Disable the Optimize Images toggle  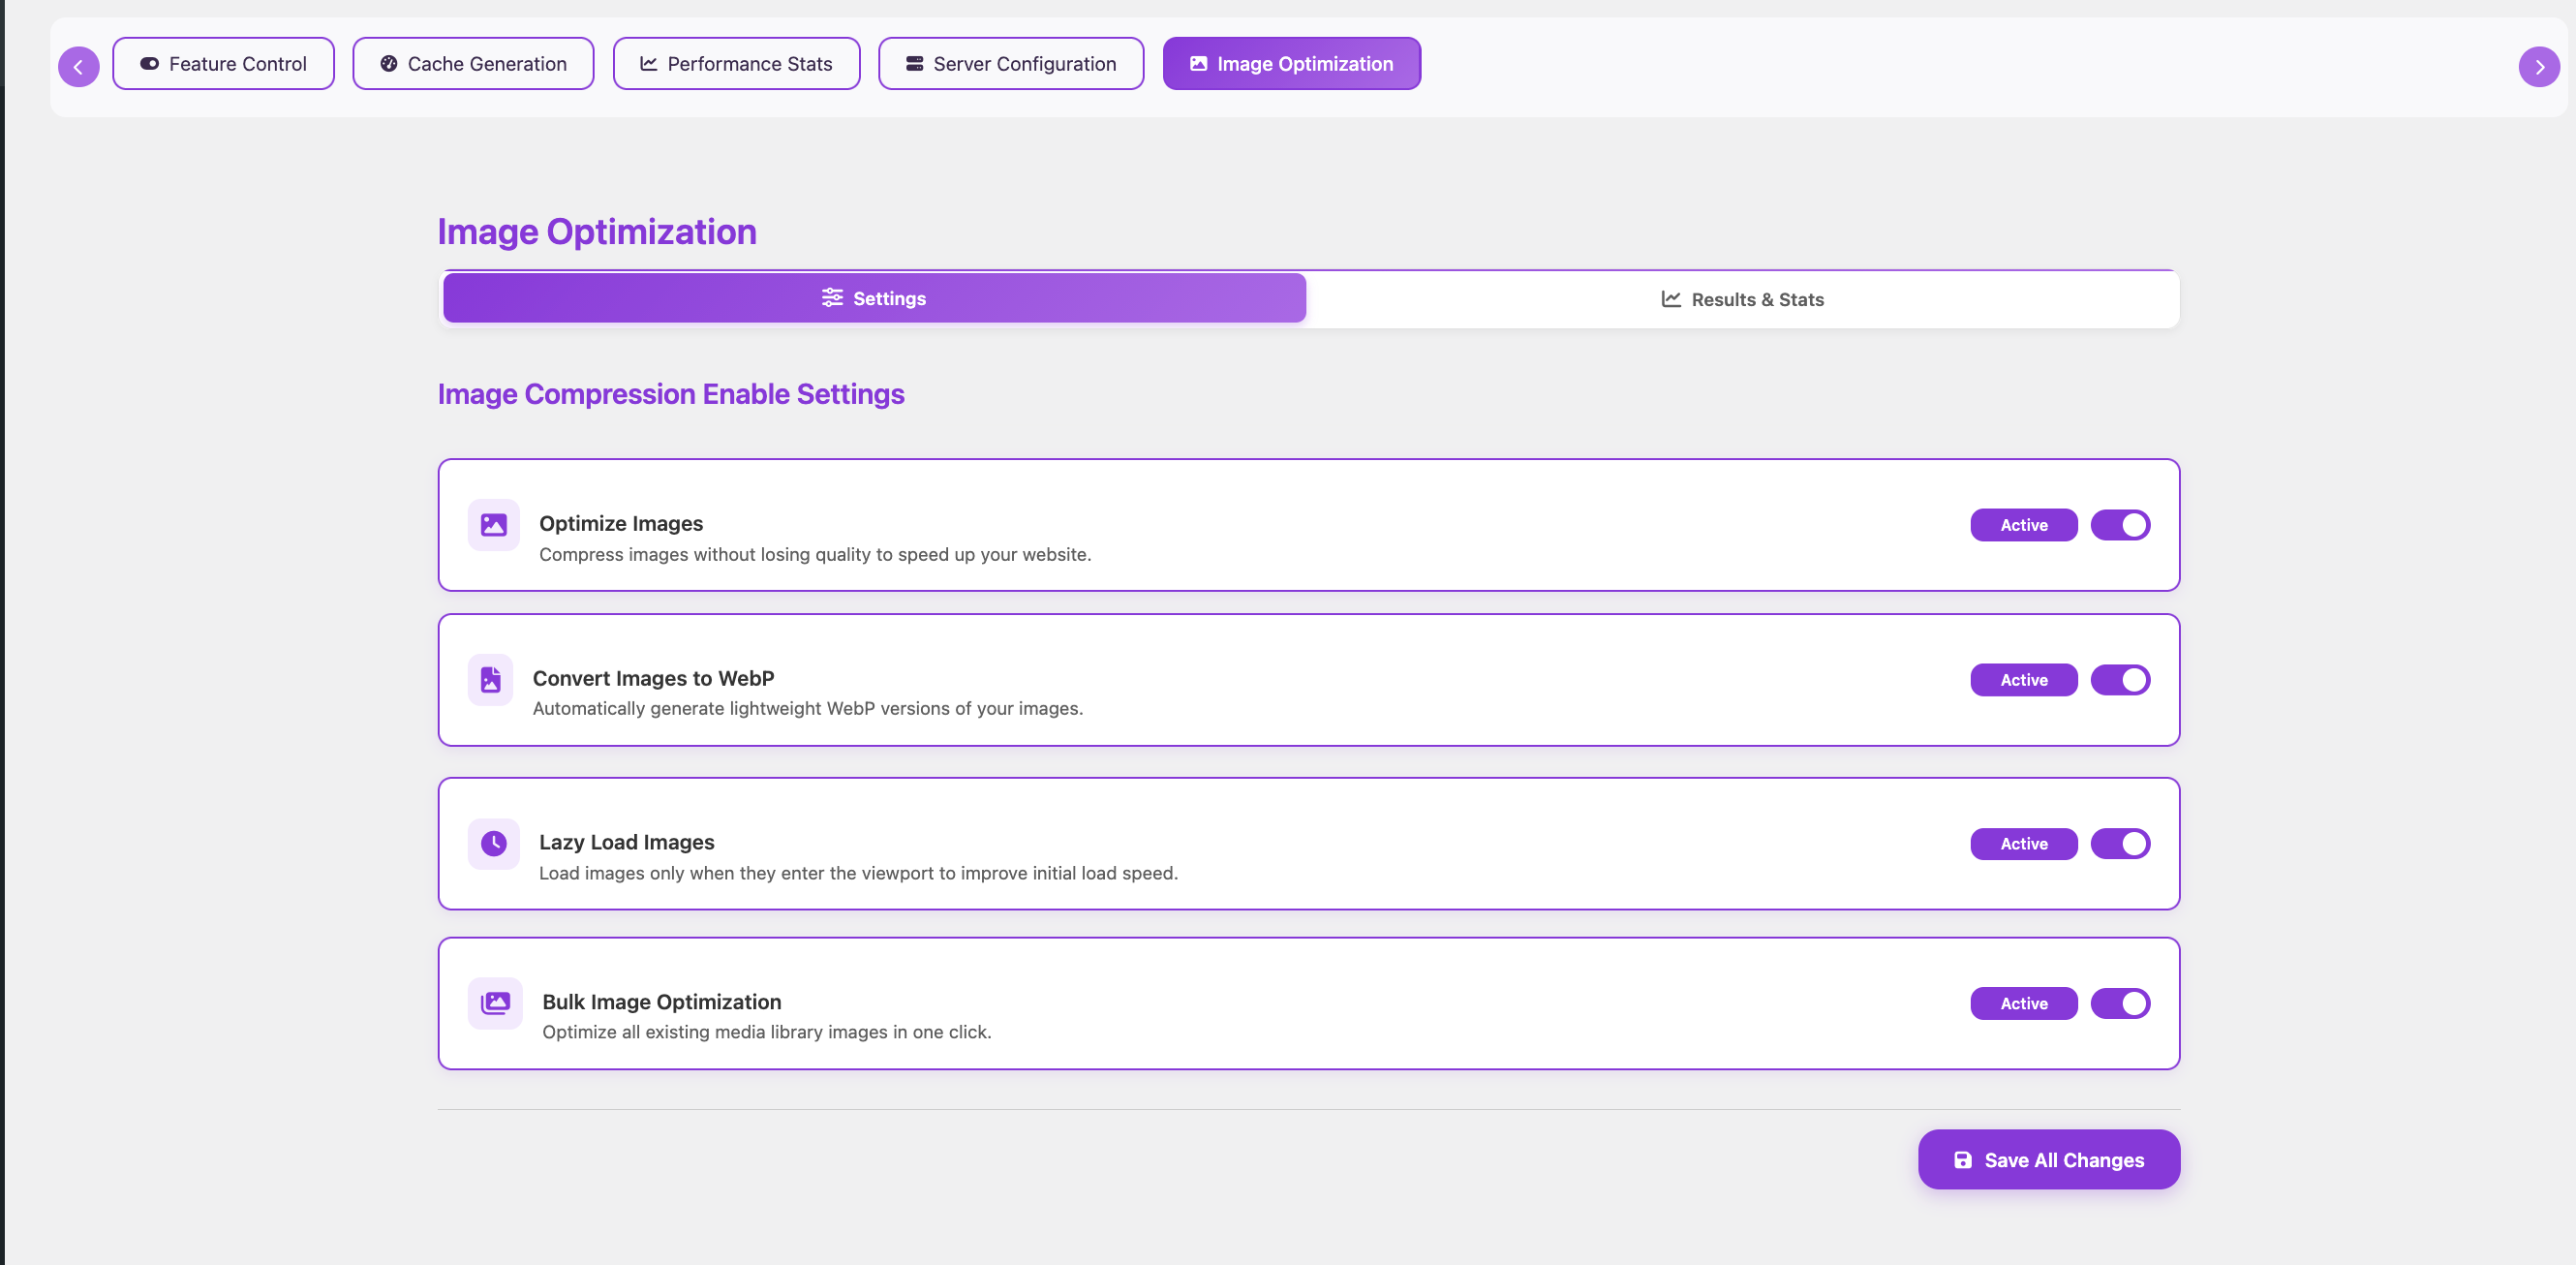tap(2119, 525)
